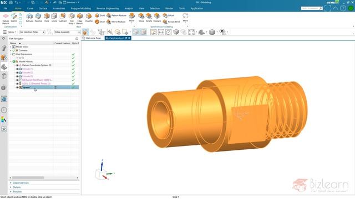Open More synchronous modeling commands
The image size is (355, 199).
pos(185,18)
